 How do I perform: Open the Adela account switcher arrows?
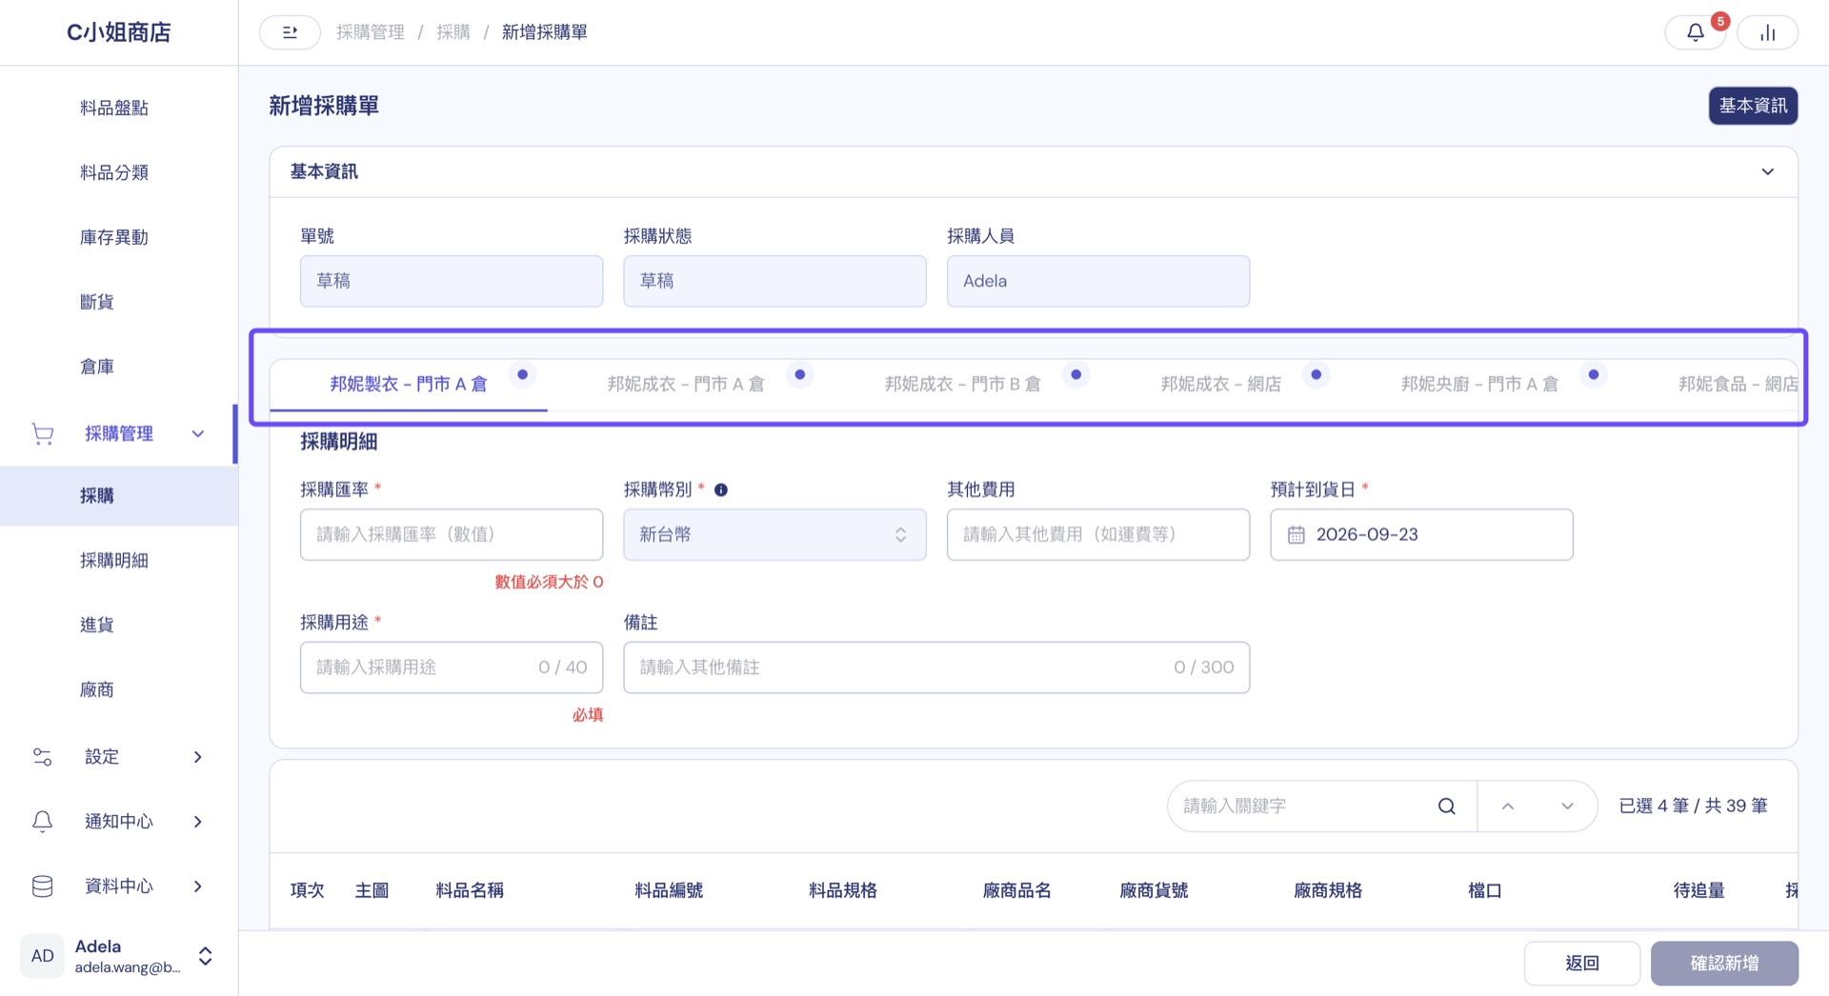coord(205,956)
